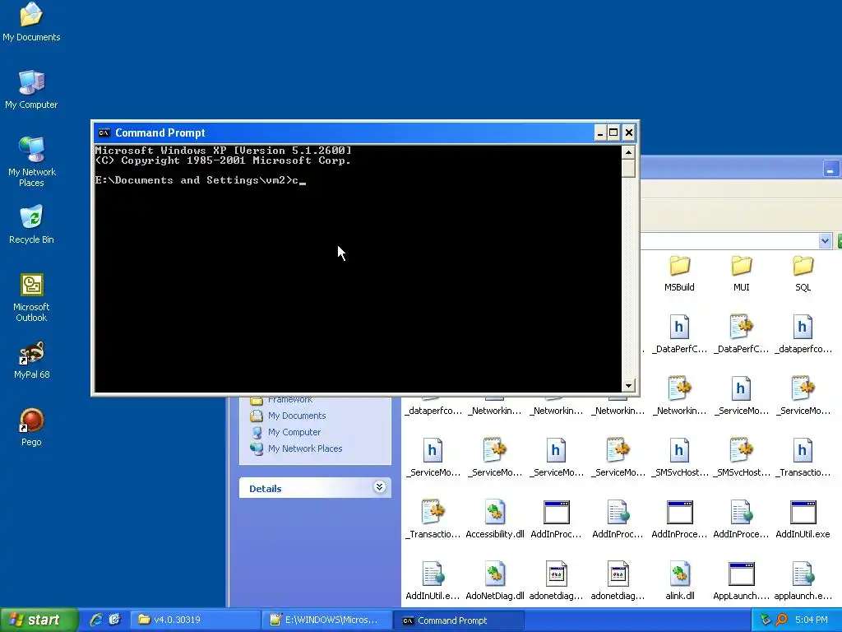This screenshot has width=842, height=632.
Task: Open My Documents link in Explorer sidebar
Action: (x=296, y=416)
